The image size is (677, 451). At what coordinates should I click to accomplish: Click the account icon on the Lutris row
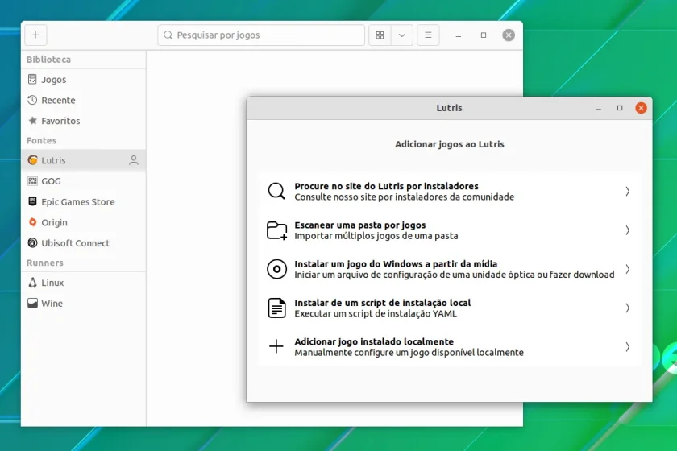[134, 160]
